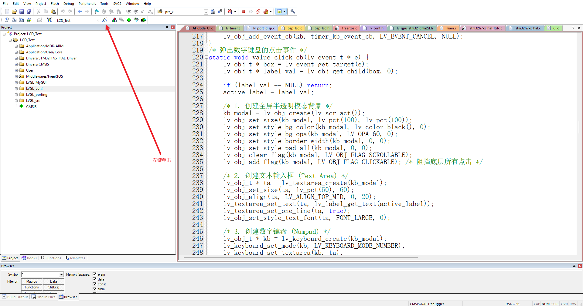Click the Download (LOAD) to flash icon
Screen dimensions: 583x306
click(x=49, y=20)
